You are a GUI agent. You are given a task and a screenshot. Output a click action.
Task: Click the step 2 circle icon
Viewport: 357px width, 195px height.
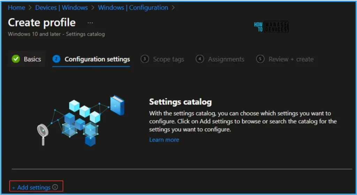tap(56, 59)
